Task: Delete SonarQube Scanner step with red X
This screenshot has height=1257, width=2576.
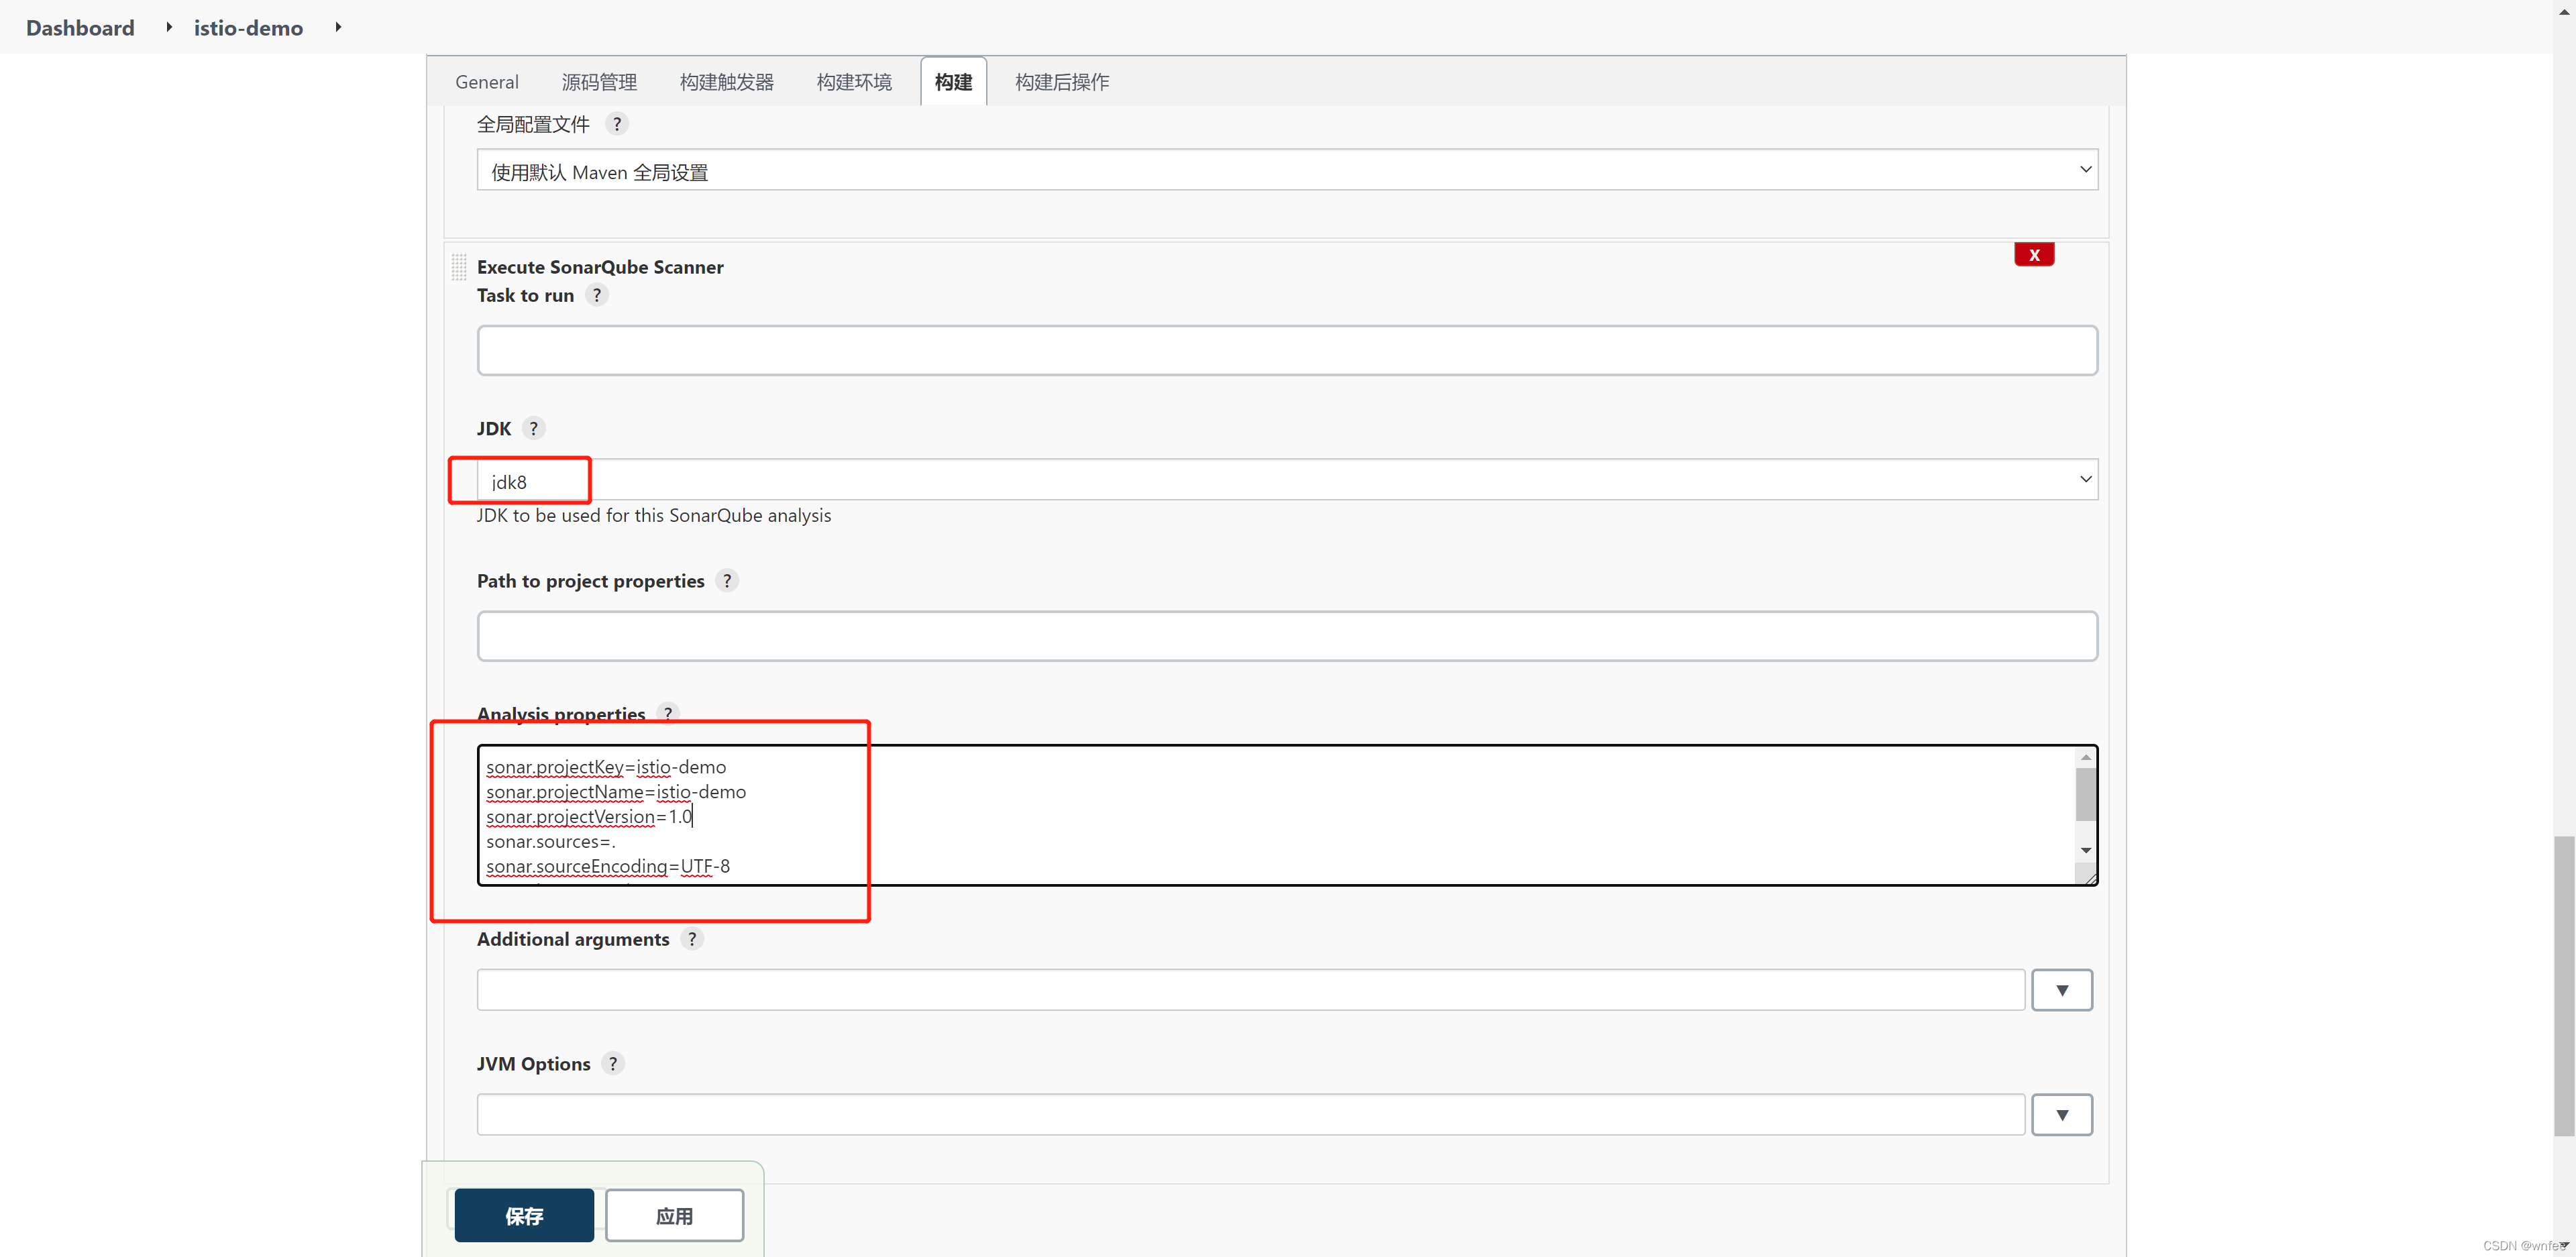Action: 2033,255
